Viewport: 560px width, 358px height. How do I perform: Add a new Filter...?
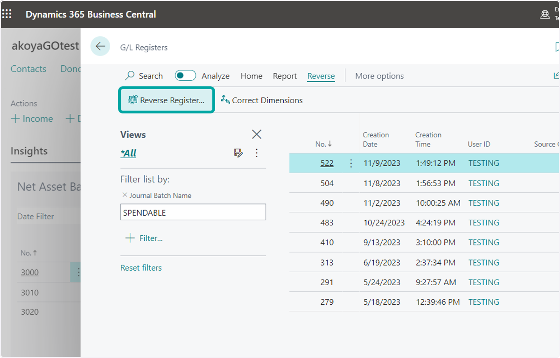point(144,238)
